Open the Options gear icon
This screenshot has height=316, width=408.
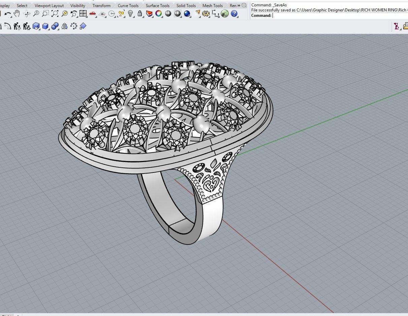pos(206,14)
